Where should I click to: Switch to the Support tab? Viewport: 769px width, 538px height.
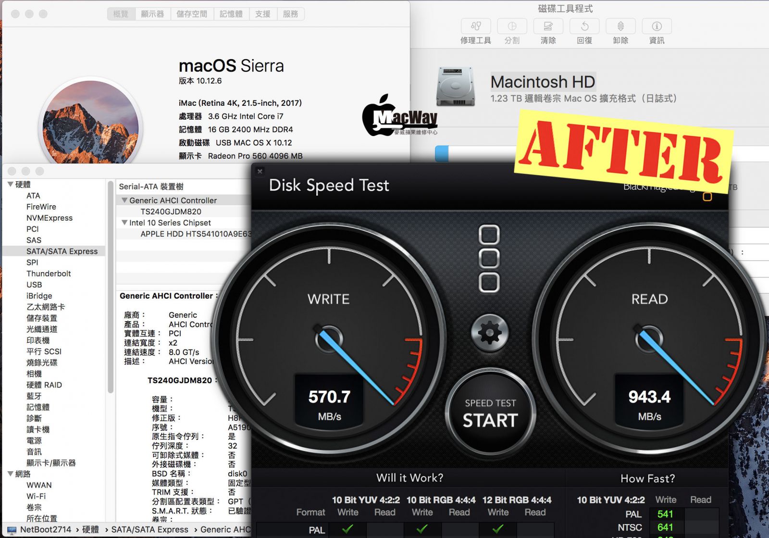pos(263,14)
